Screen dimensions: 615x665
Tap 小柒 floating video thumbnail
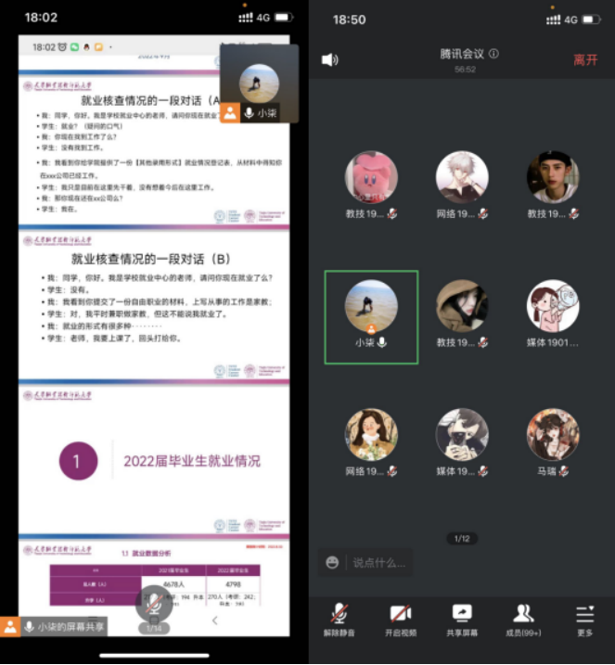pos(259,84)
